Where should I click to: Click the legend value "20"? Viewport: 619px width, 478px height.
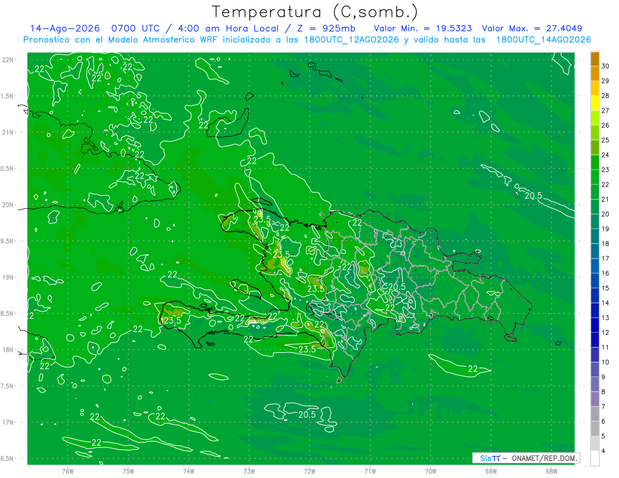pos(606,214)
